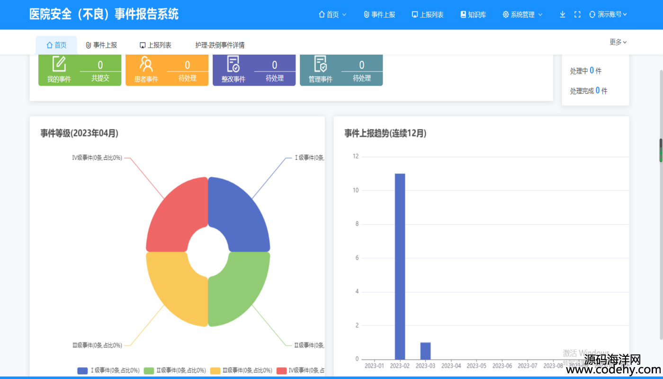Expand the 首页 dropdown in top navigation
This screenshot has width=663, height=379.
click(x=332, y=15)
